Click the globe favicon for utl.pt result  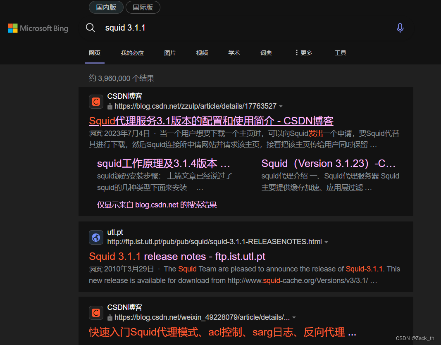pos(96,237)
